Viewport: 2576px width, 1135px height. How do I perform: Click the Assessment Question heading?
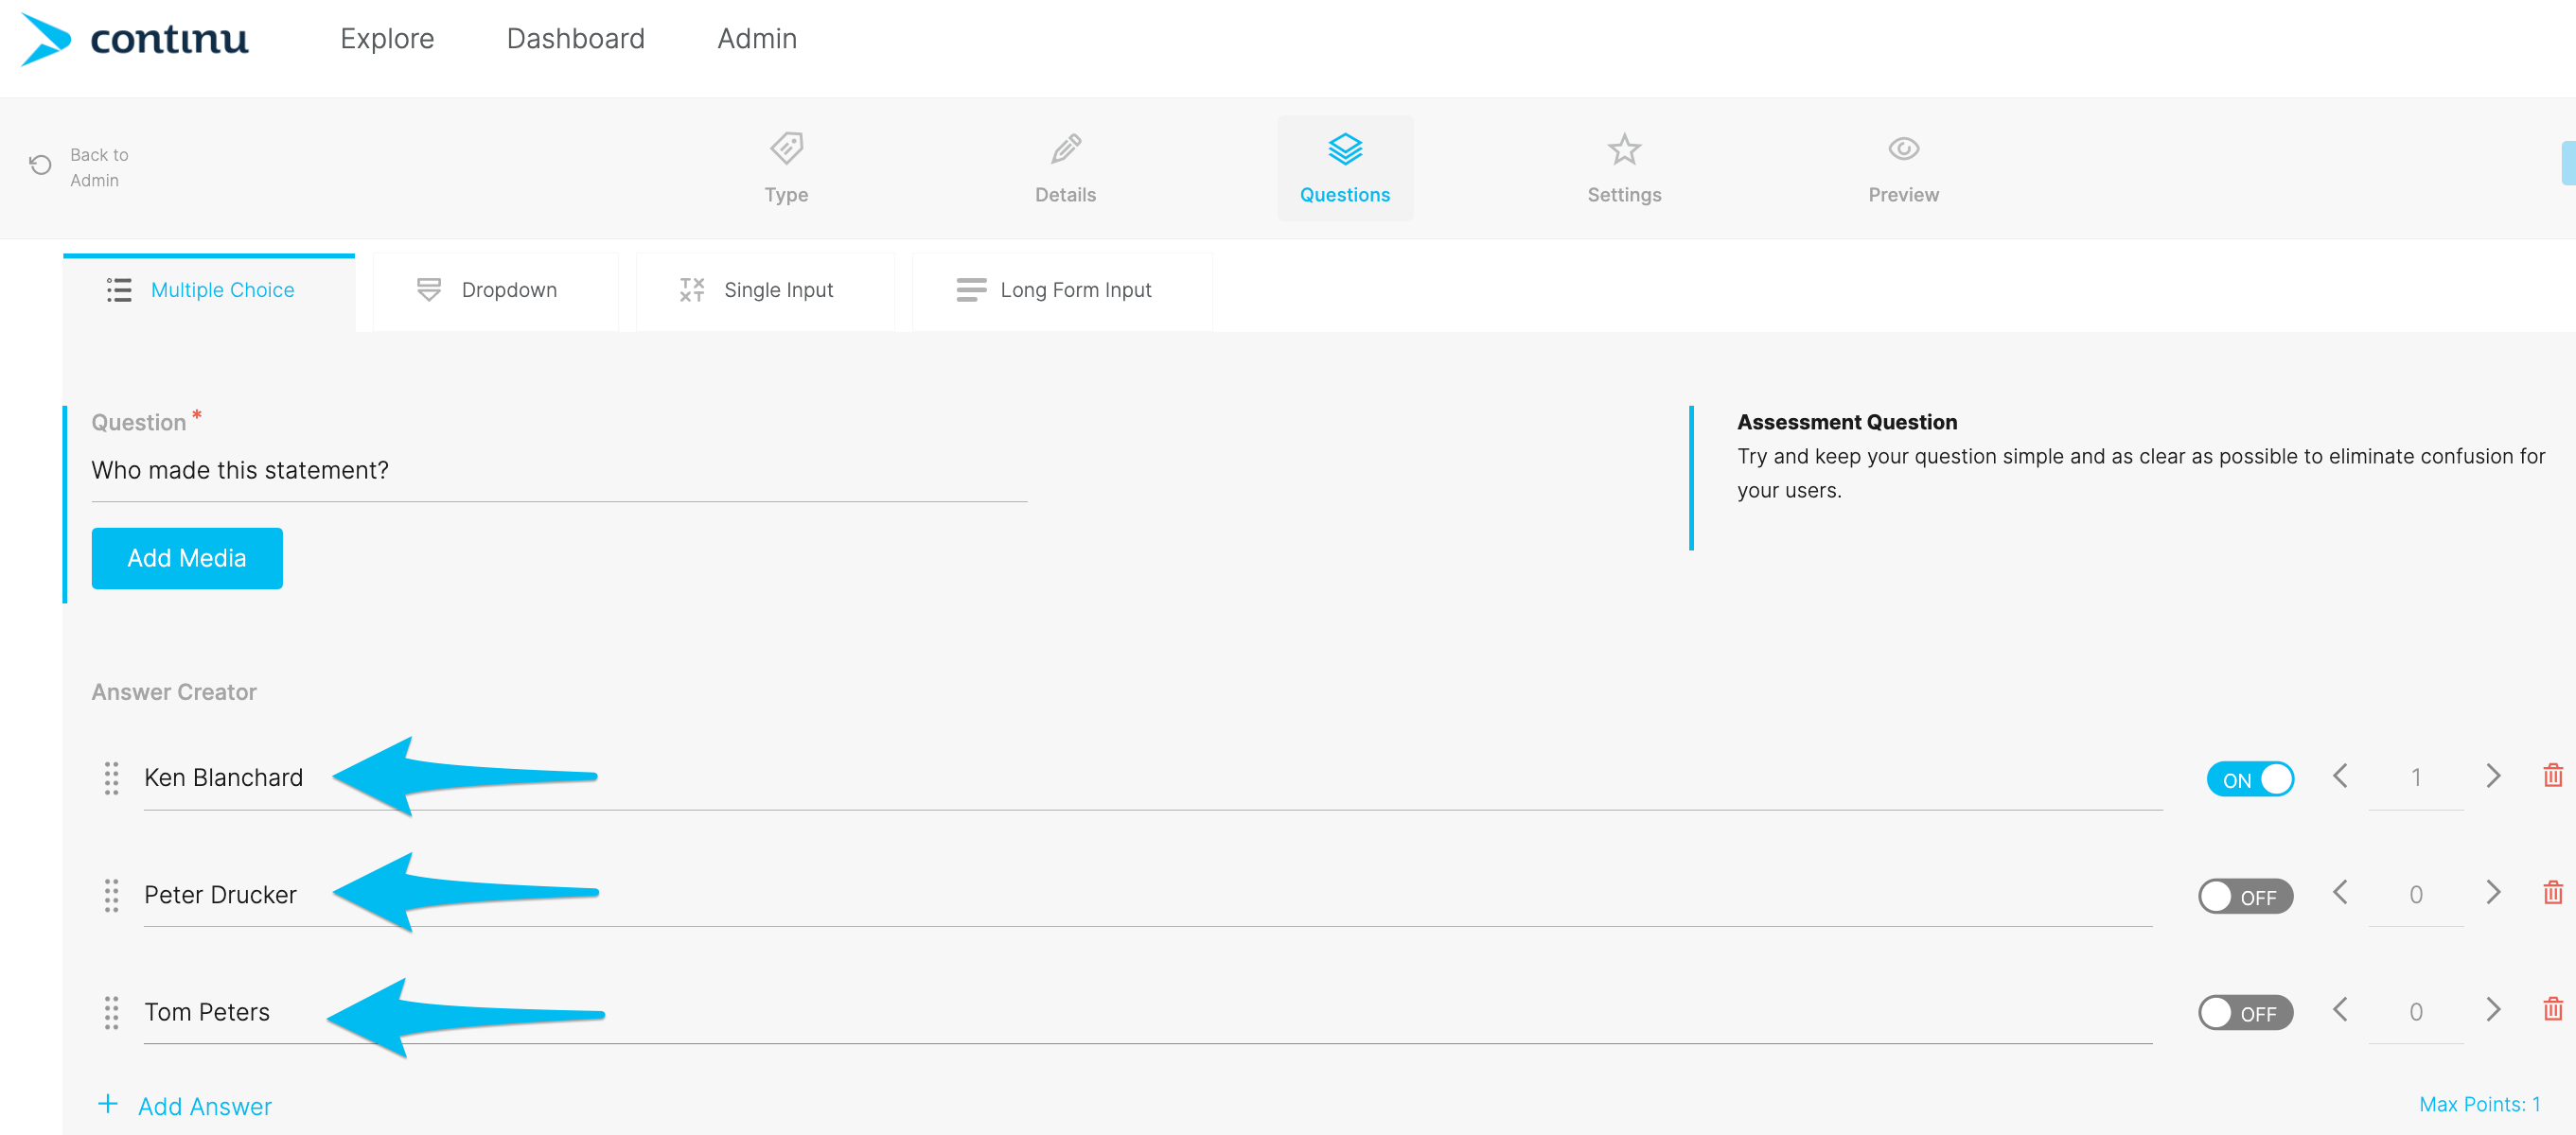click(1847, 422)
